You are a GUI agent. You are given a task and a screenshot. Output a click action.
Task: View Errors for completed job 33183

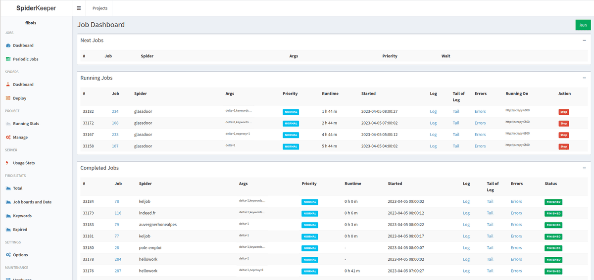(516, 225)
